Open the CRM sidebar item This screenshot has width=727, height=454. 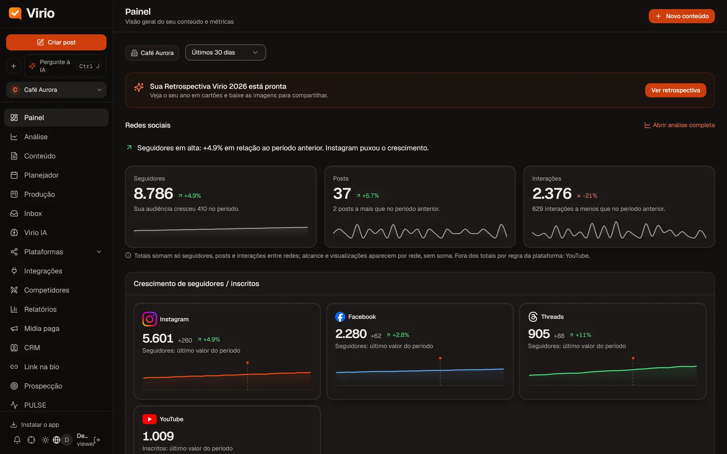pos(56,348)
